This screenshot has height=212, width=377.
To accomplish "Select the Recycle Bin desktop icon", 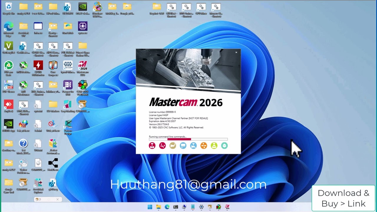I will (x=9, y=9).
